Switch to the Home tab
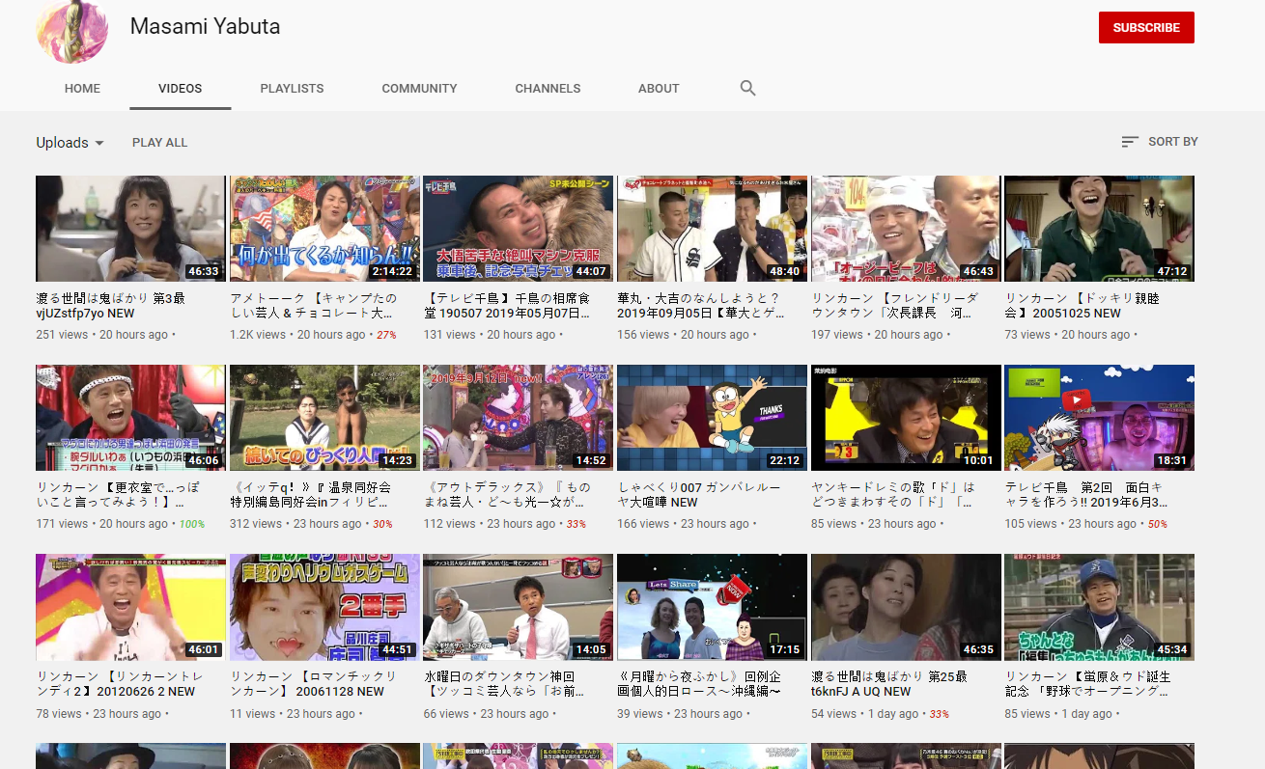This screenshot has height=769, width=1265. point(82,88)
